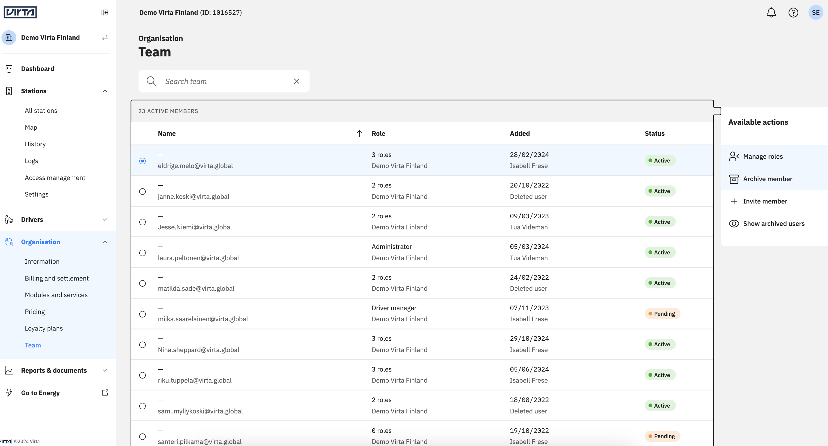
Task: Click the Organisation people icon
Action: pos(9,242)
